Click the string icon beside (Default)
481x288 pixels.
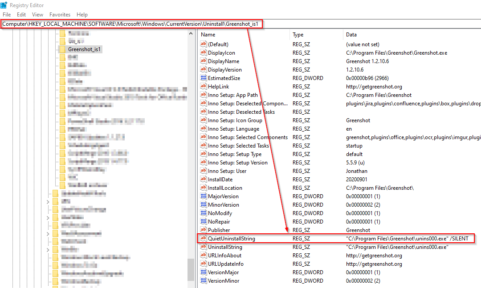click(x=204, y=44)
